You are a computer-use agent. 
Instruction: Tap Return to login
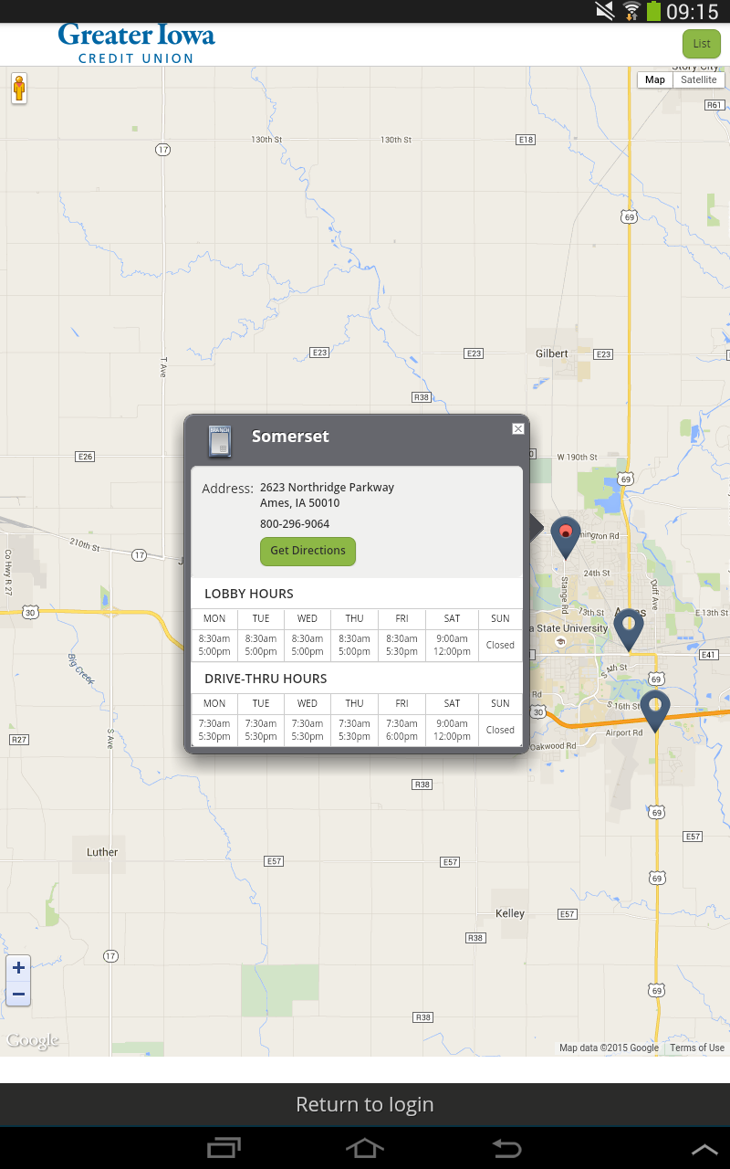click(365, 1104)
